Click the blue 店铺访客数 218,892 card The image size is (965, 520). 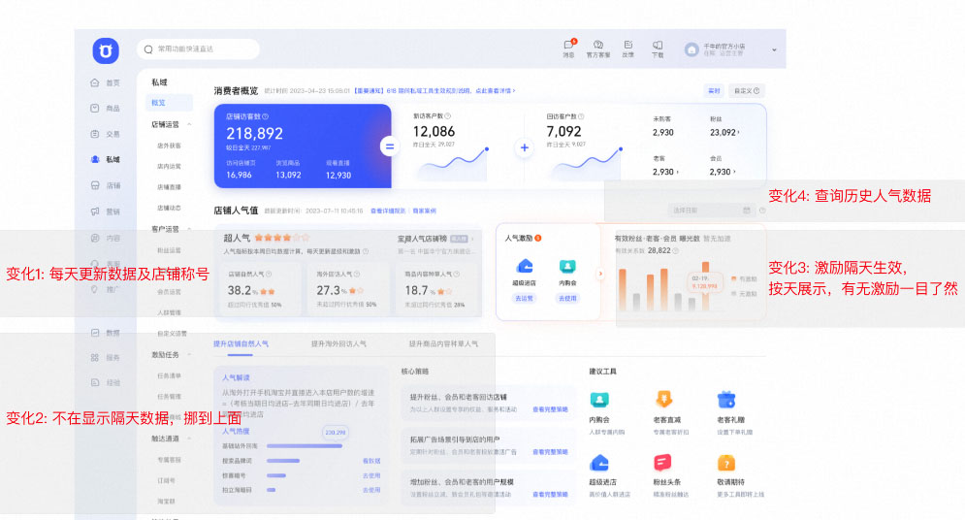pos(303,146)
